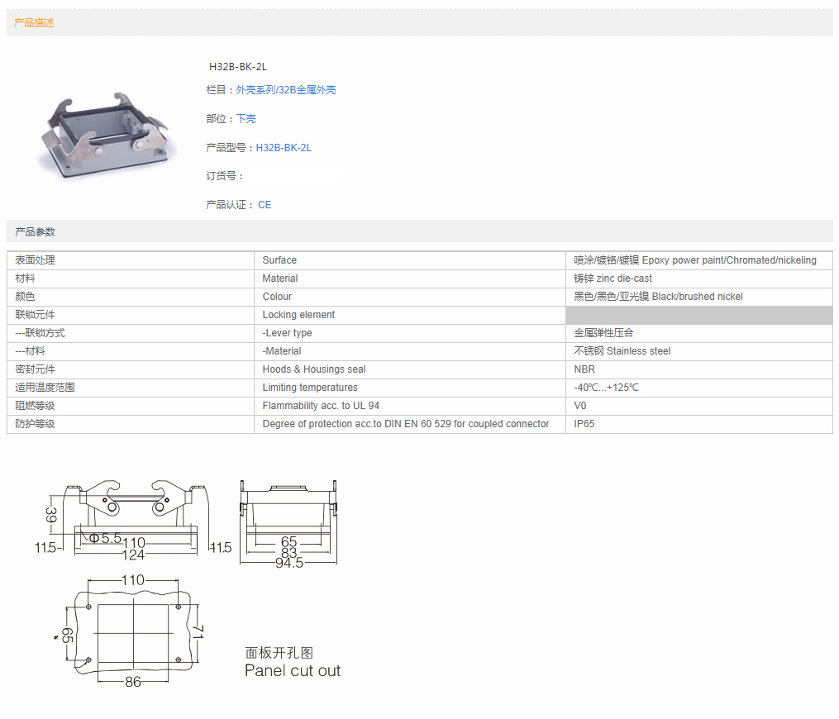The height and width of the screenshot is (719, 839).
Task: Click the panel cut out hole diagram
Action: tap(132, 631)
